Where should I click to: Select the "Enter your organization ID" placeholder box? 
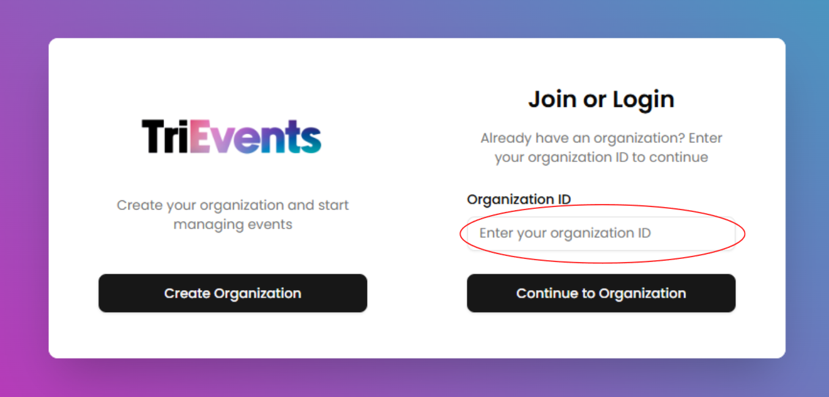[601, 233]
